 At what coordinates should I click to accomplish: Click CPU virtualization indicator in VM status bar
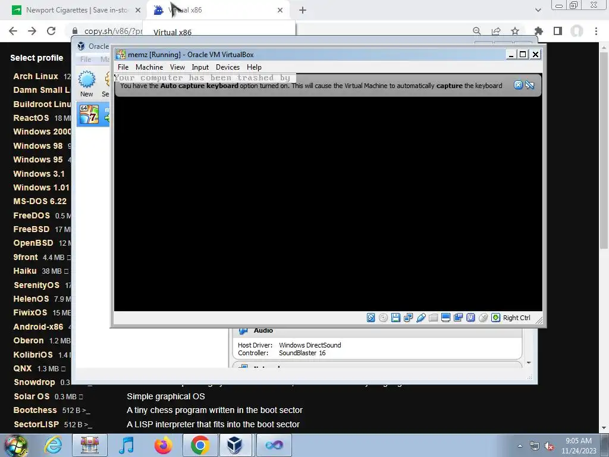point(471,318)
